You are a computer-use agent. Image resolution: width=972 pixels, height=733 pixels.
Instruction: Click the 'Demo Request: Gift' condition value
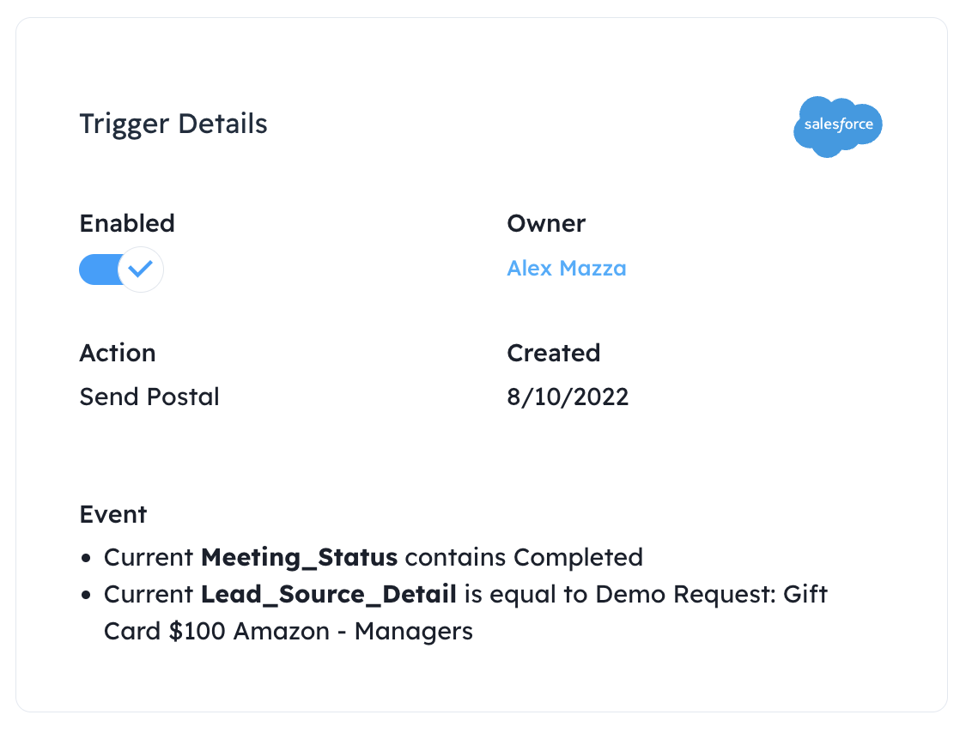point(712,595)
